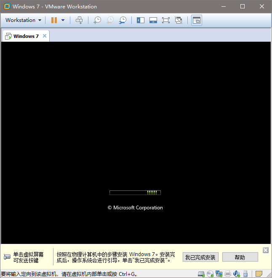The image size is (272, 278).
Task: Click the install instructions text about Windows 7
Action: 115,257
